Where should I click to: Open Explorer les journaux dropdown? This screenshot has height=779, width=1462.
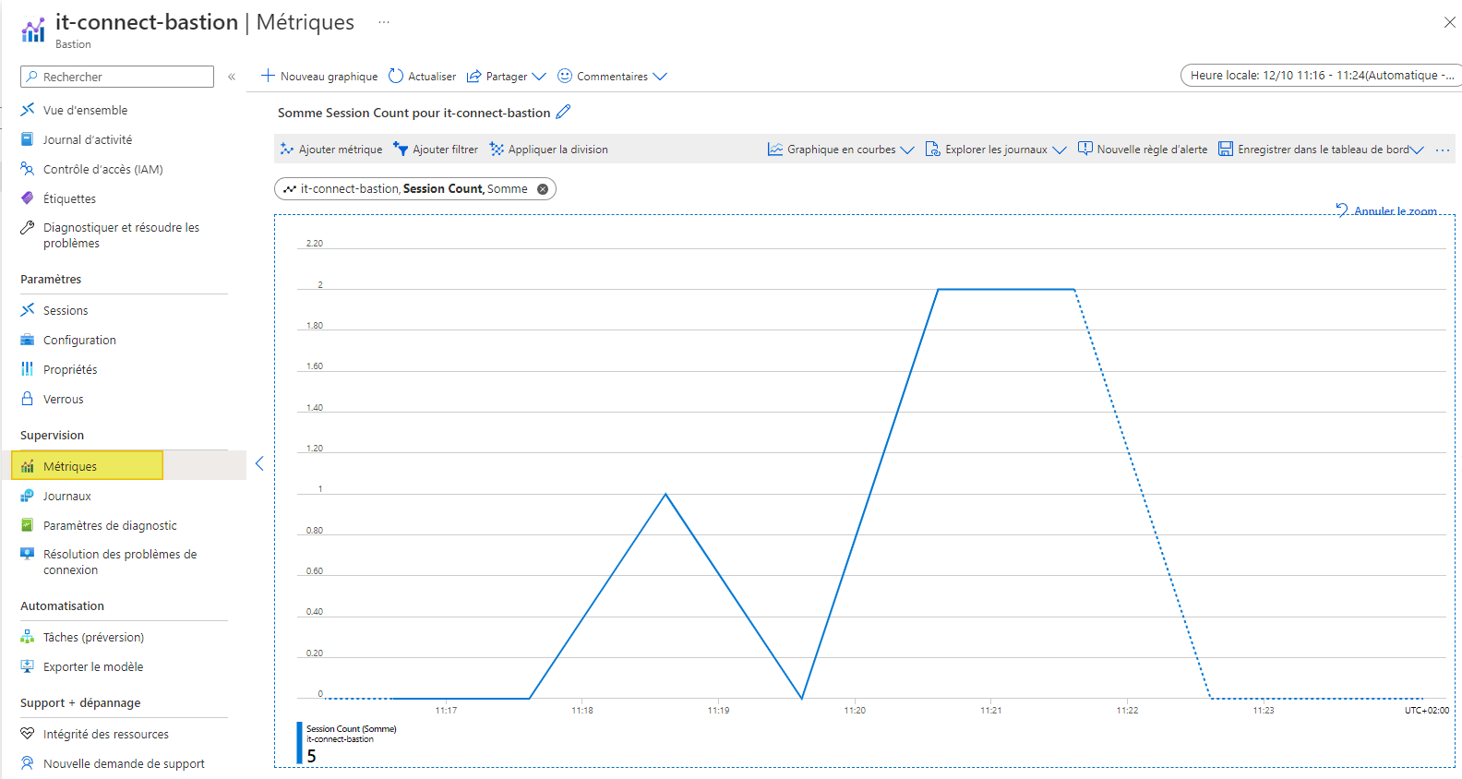[x=1059, y=150]
